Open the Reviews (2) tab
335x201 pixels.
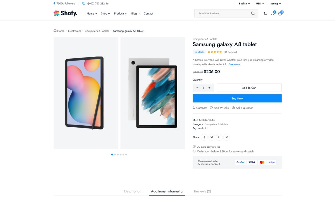(x=202, y=191)
